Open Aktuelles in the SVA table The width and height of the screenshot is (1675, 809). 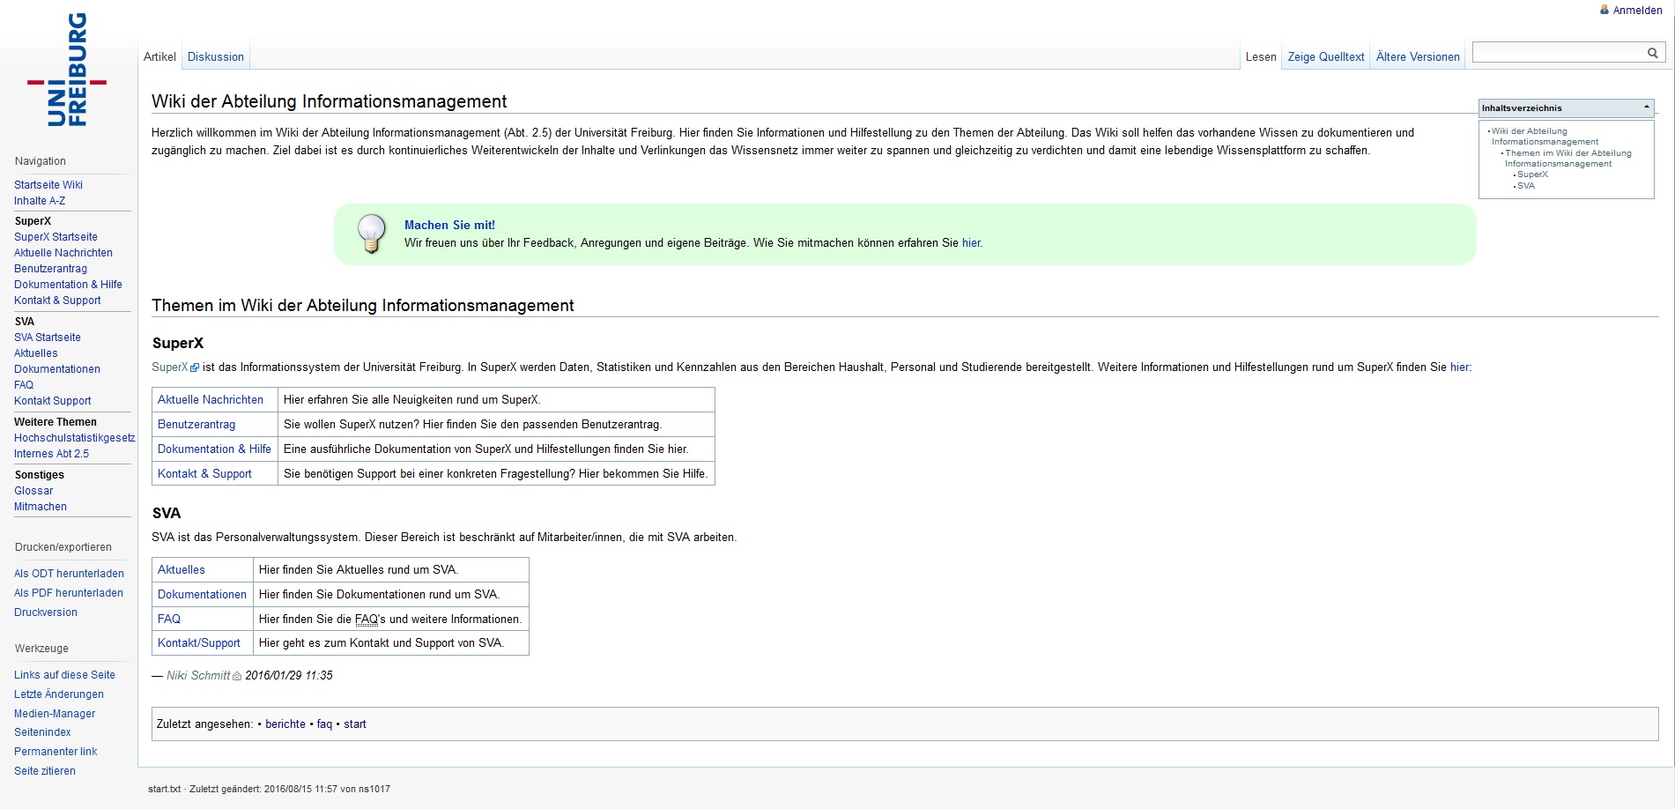(182, 570)
